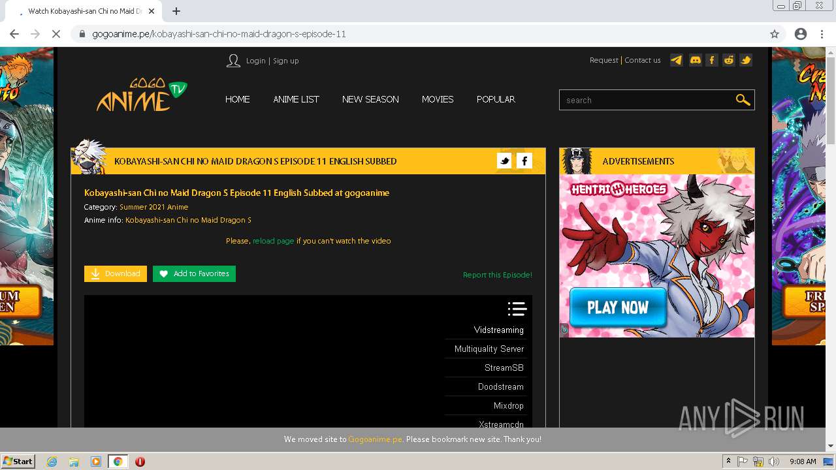This screenshot has height=470, width=836.
Task: Click the Download button
Action: click(x=116, y=274)
